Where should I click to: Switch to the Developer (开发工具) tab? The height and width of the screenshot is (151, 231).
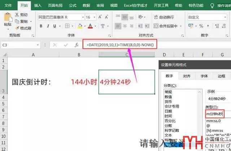[161, 6]
